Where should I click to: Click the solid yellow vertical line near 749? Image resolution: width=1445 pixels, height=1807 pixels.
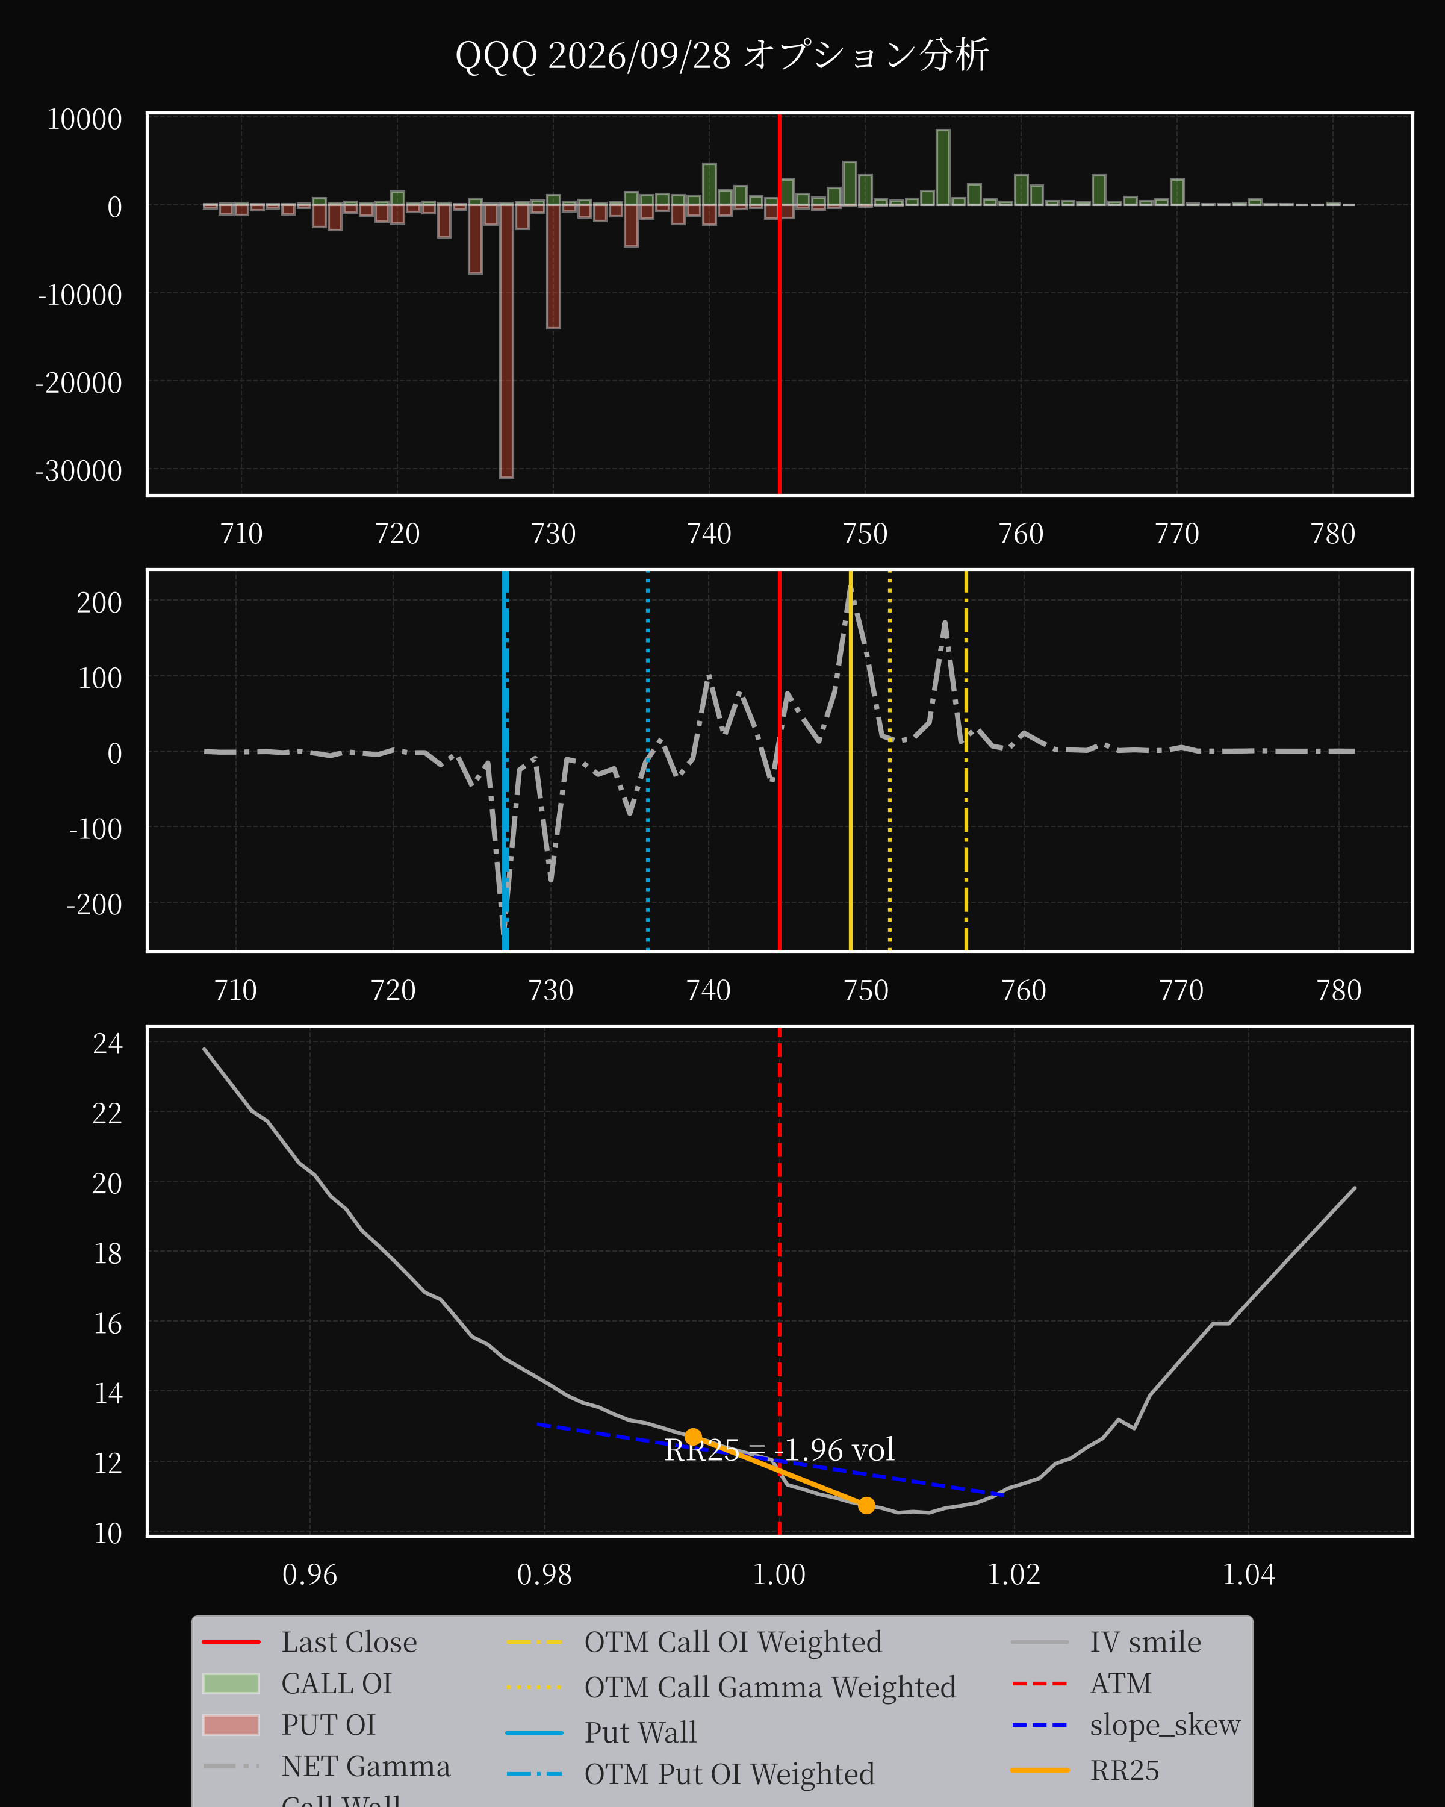coord(850,761)
